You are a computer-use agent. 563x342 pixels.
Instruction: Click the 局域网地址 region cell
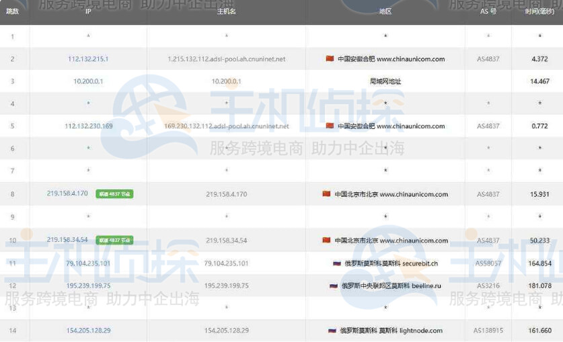pos(385,81)
